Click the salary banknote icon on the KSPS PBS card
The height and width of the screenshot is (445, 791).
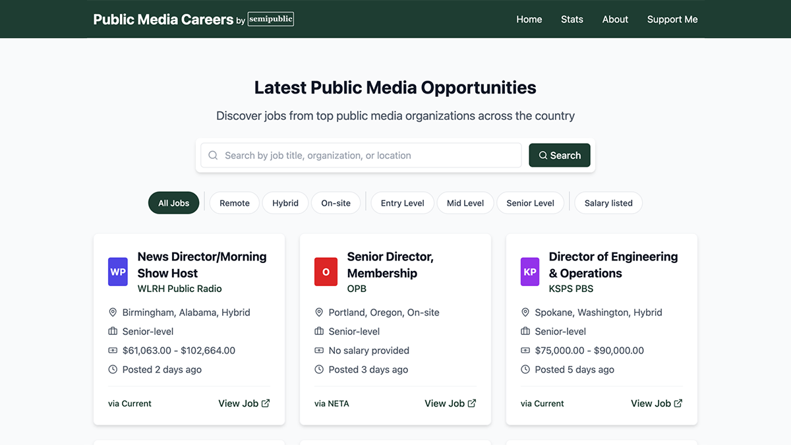(525, 350)
